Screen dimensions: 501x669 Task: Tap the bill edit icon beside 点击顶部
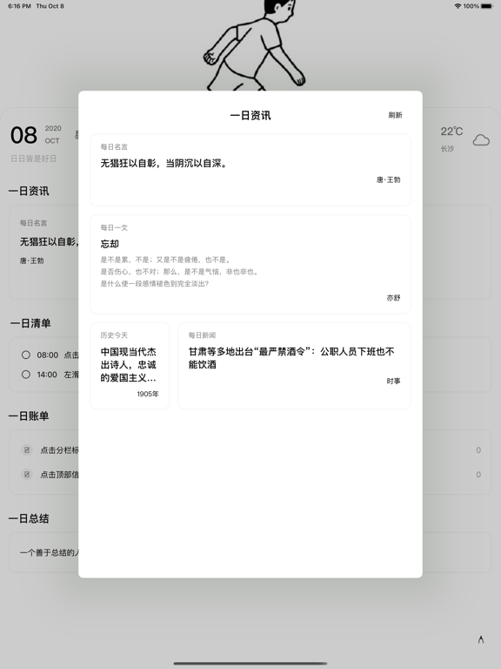tap(27, 474)
